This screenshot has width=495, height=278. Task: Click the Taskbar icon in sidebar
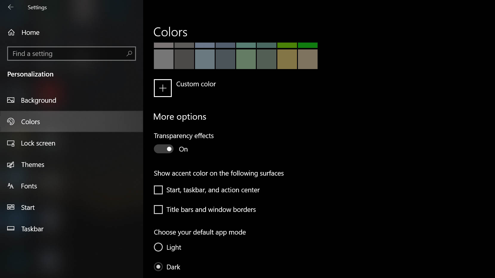point(11,229)
